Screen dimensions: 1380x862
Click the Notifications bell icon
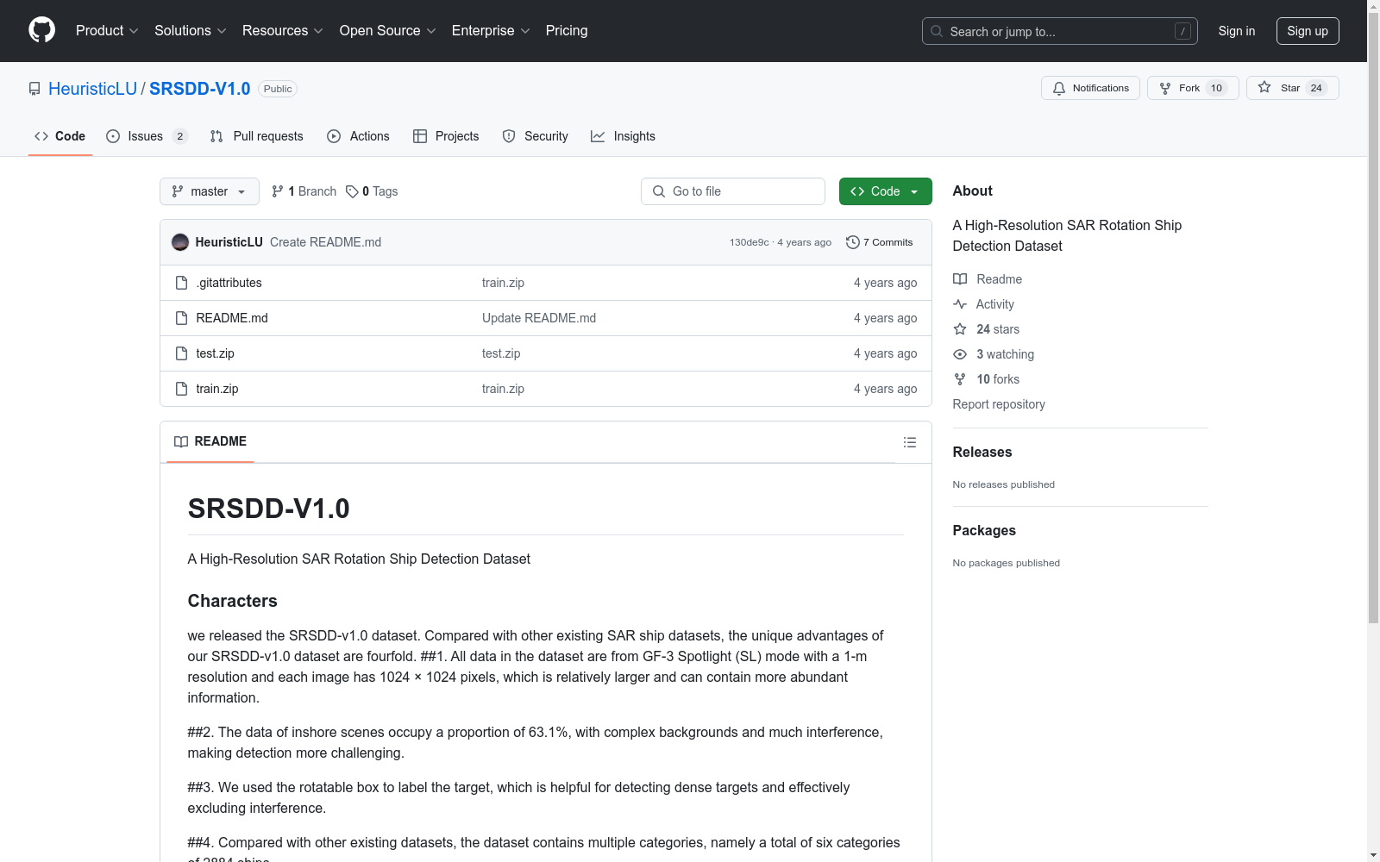pos(1059,88)
